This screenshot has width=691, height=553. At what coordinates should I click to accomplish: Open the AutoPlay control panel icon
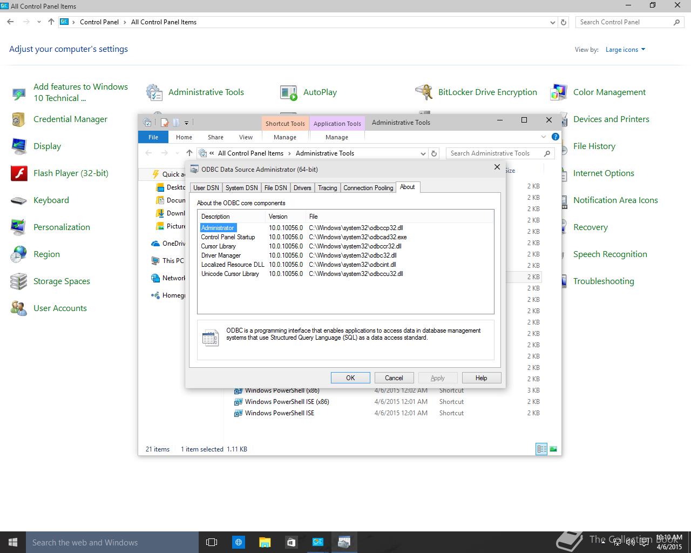coord(308,92)
